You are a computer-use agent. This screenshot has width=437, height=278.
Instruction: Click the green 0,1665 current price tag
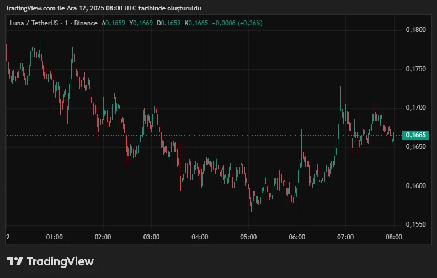pyautogui.click(x=414, y=135)
